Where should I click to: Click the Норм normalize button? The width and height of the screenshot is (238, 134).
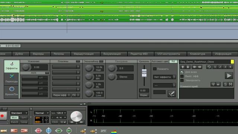[144, 95]
